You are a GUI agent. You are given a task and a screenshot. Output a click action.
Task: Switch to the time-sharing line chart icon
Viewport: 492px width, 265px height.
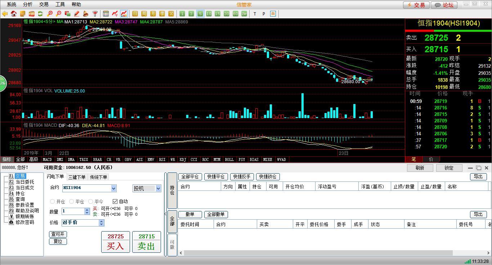[115, 14]
